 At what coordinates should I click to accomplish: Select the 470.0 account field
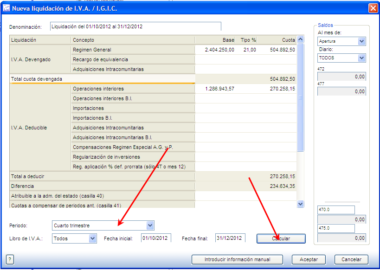(x=335, y=210)
